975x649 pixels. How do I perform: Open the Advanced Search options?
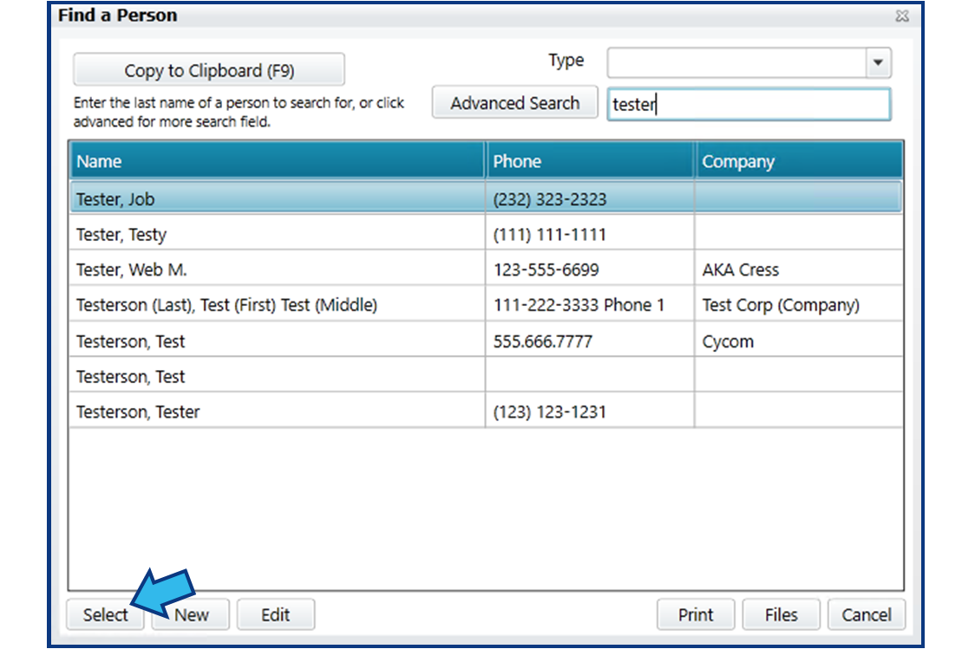tap(515, 102)
